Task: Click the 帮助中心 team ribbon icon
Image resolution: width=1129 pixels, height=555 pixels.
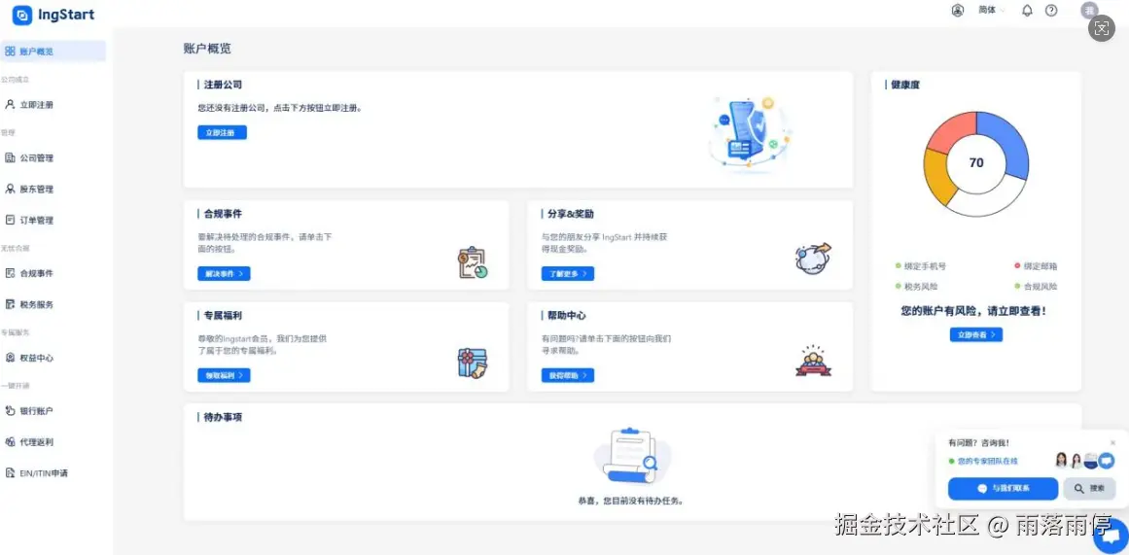Action: coord(814,361)
